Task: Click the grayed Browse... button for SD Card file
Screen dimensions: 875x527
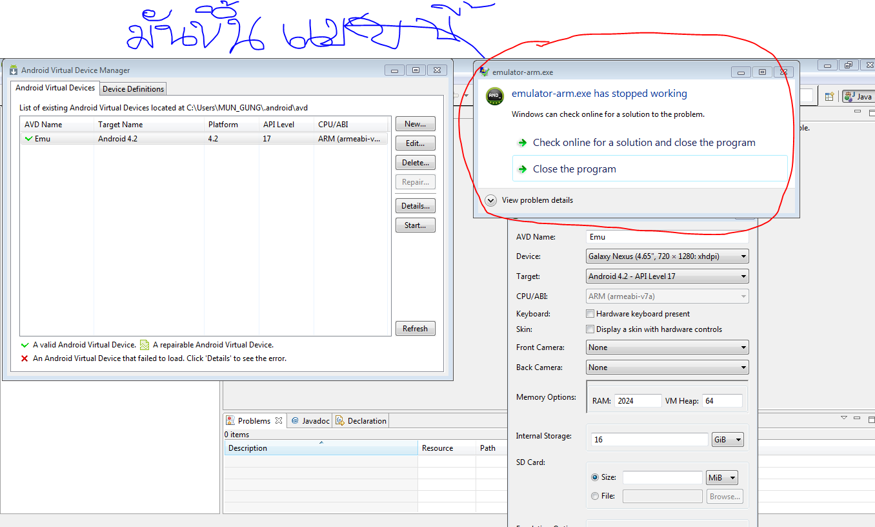Action: tap(725, 497)
